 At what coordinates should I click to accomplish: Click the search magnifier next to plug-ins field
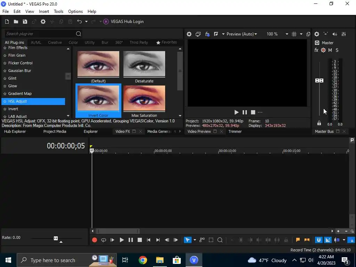tap(79, 34)
